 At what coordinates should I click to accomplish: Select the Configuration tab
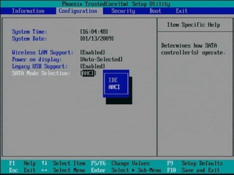(x=78, y=11)
